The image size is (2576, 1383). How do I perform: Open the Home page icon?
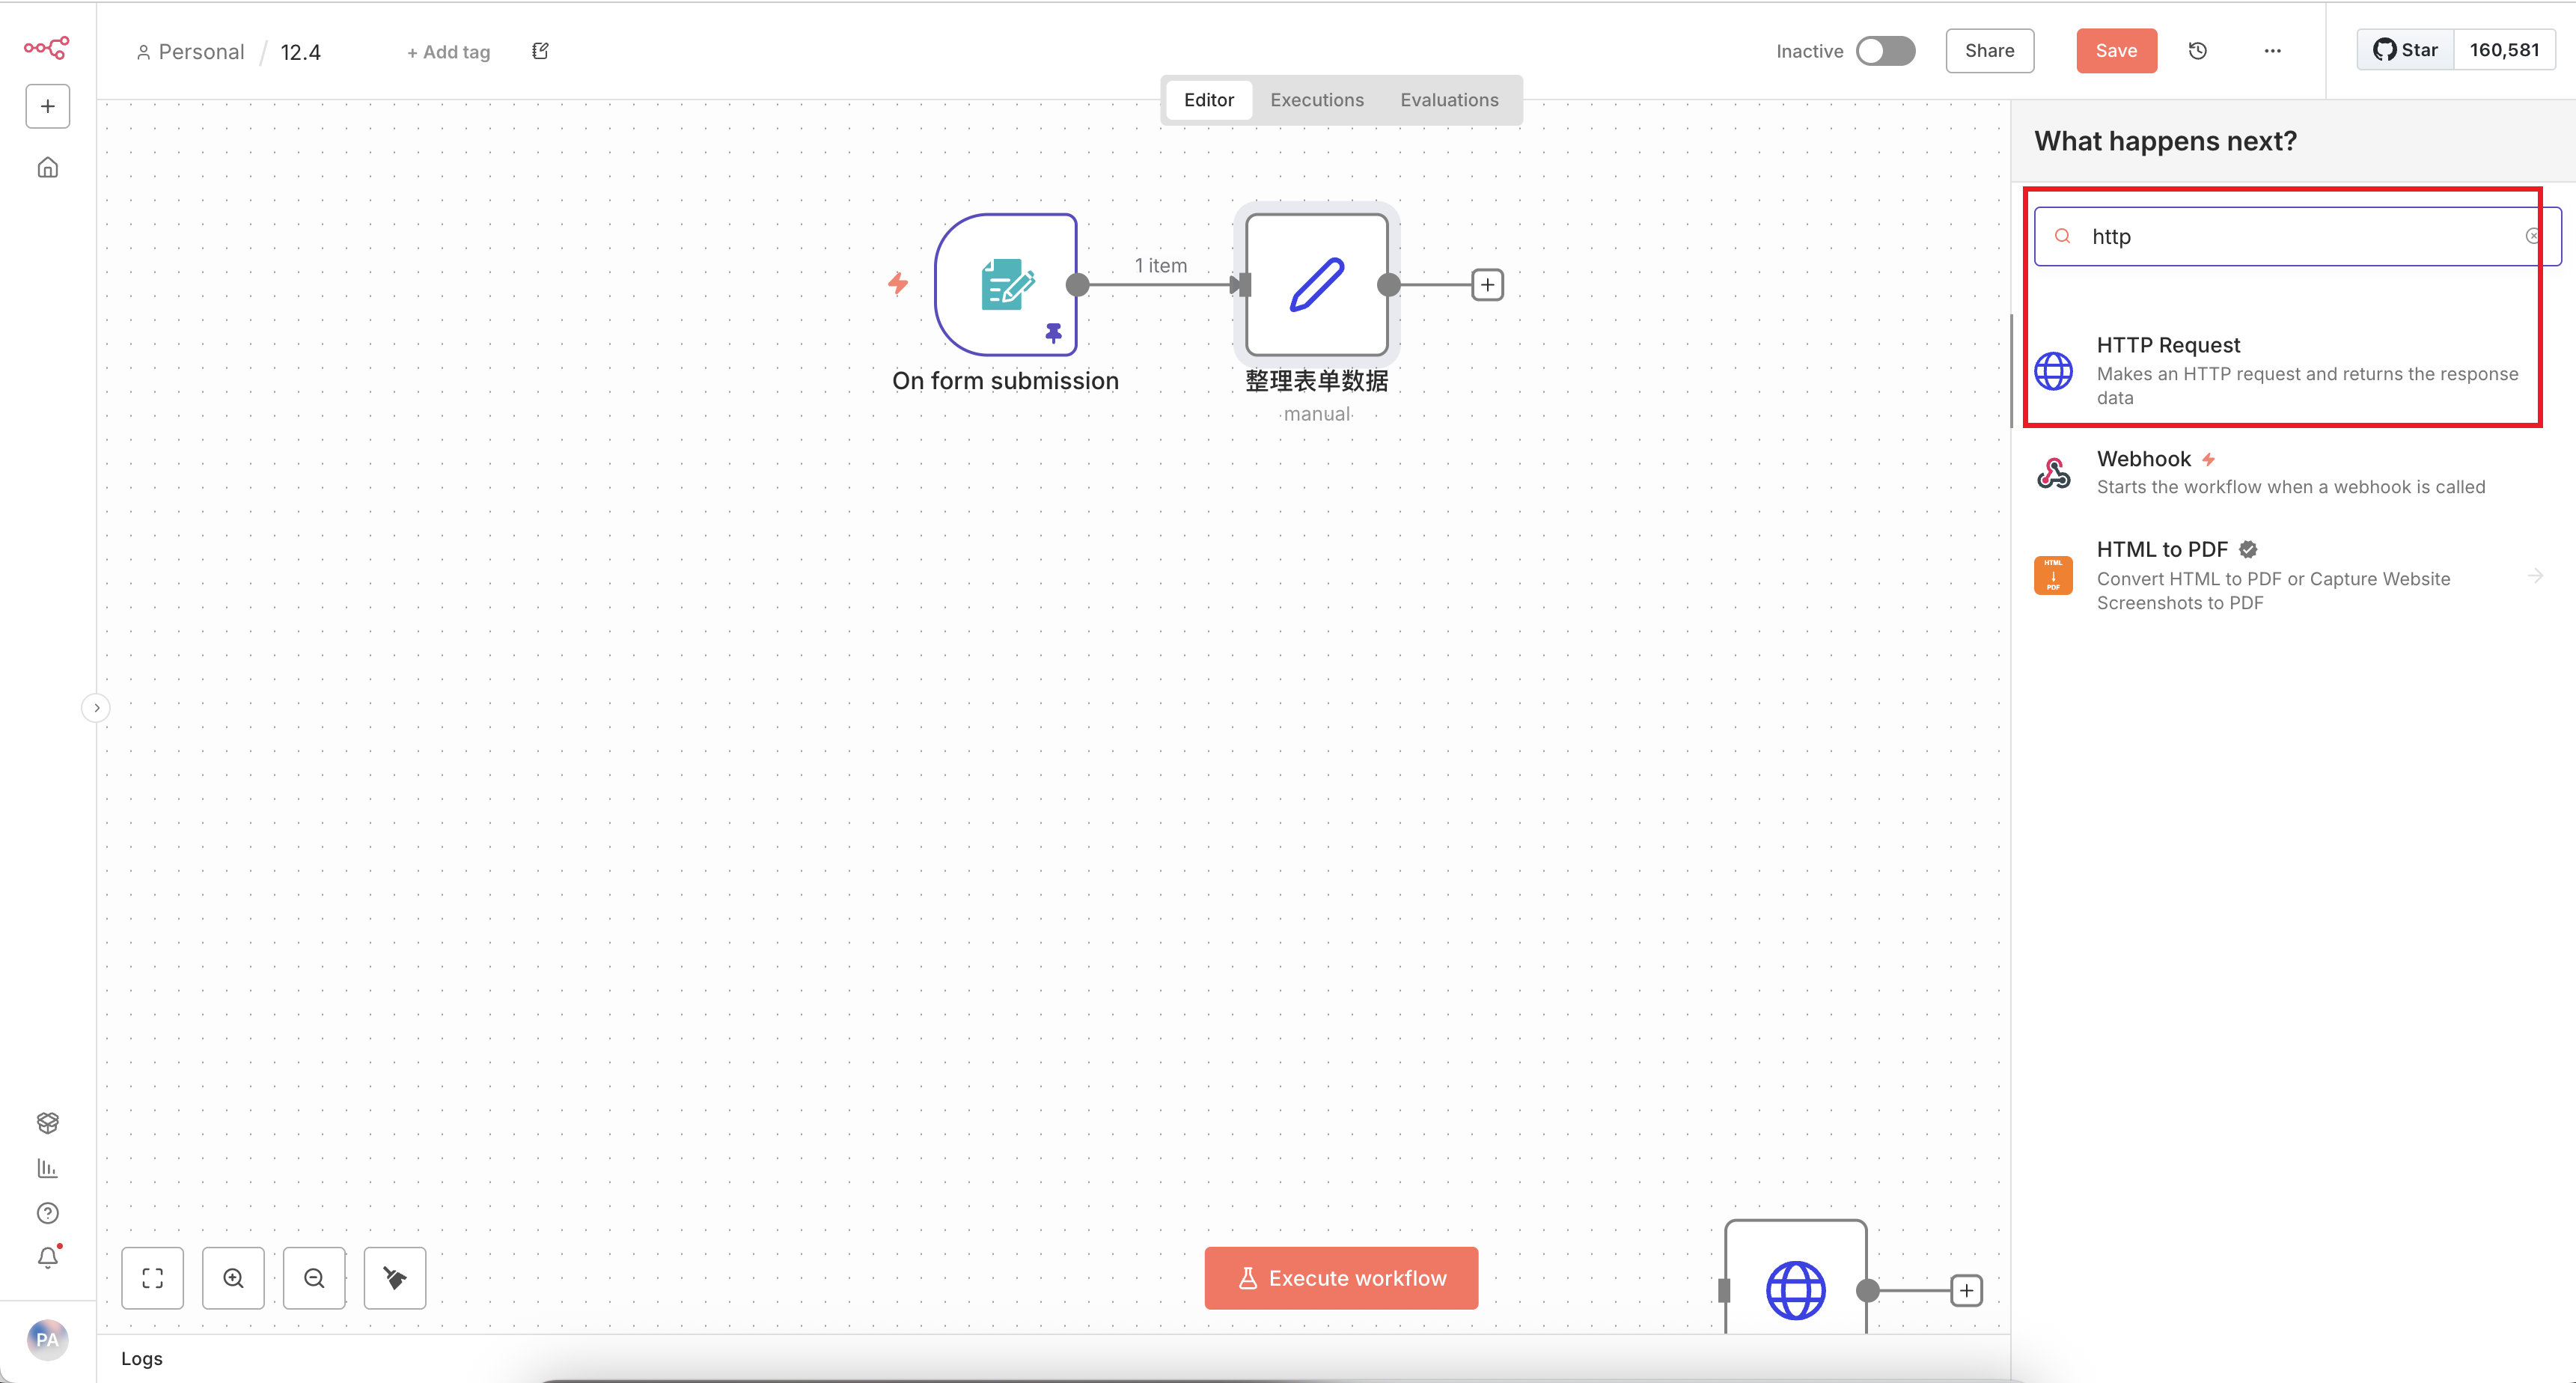coord(47,167)
